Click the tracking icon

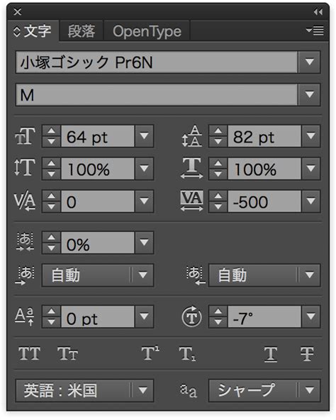[191, 201]
